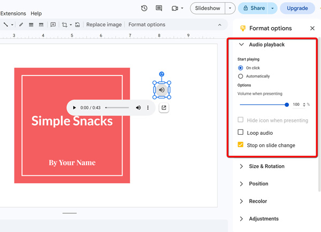
Task: Click the border color pencil icon
Action: 21,25
